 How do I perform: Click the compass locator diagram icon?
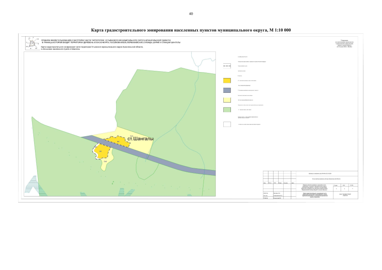click(33, 43)
